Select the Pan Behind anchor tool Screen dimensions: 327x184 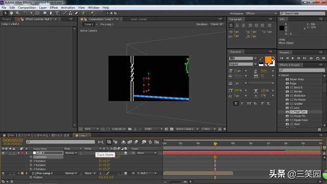[x=37, y=13]
